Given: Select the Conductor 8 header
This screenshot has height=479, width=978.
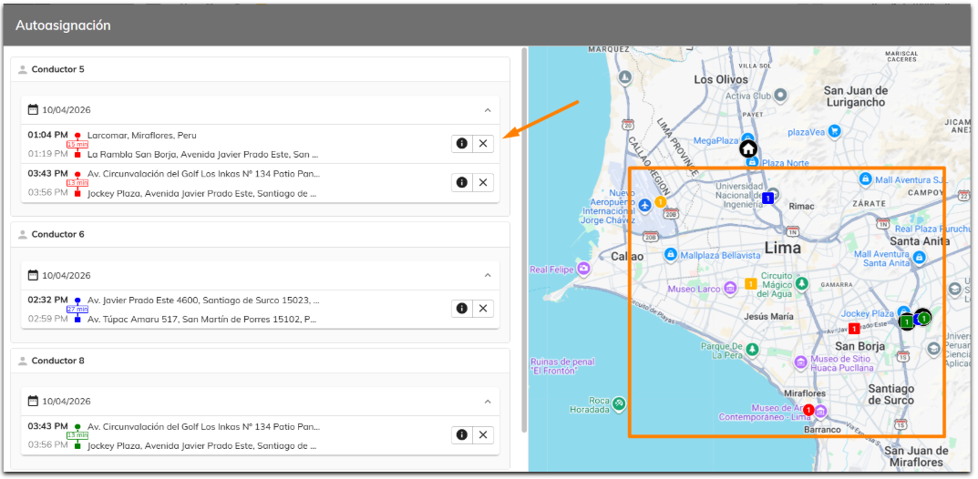Looking at the screenshot, I should (260, 361).
